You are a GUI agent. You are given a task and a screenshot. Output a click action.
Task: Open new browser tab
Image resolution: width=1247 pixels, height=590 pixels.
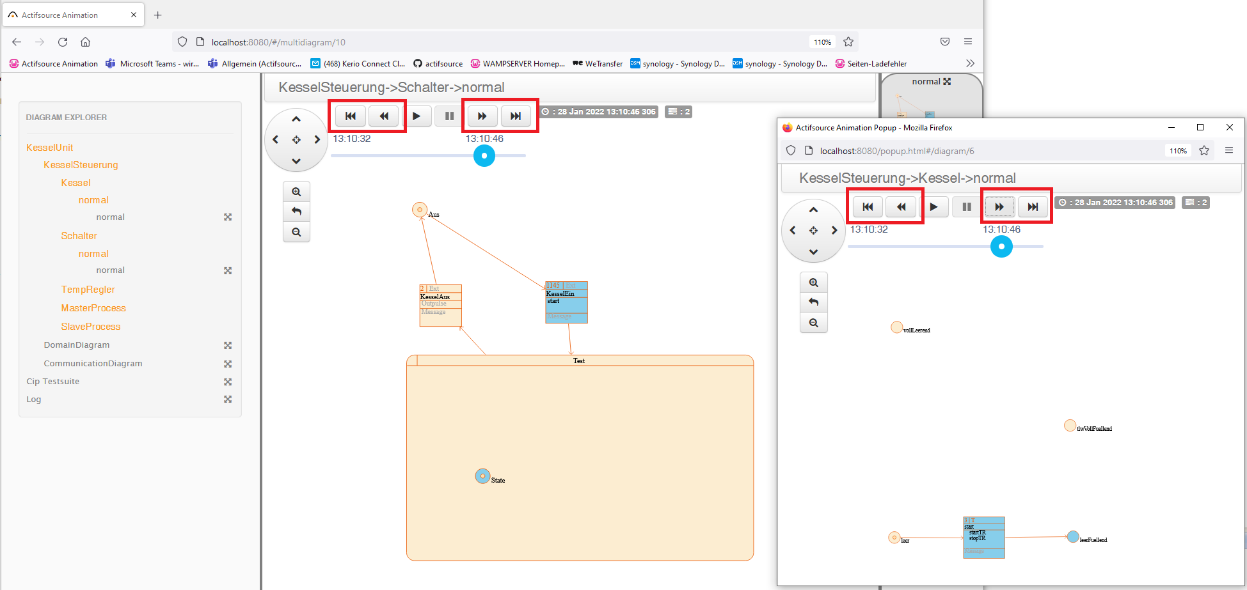157,15
